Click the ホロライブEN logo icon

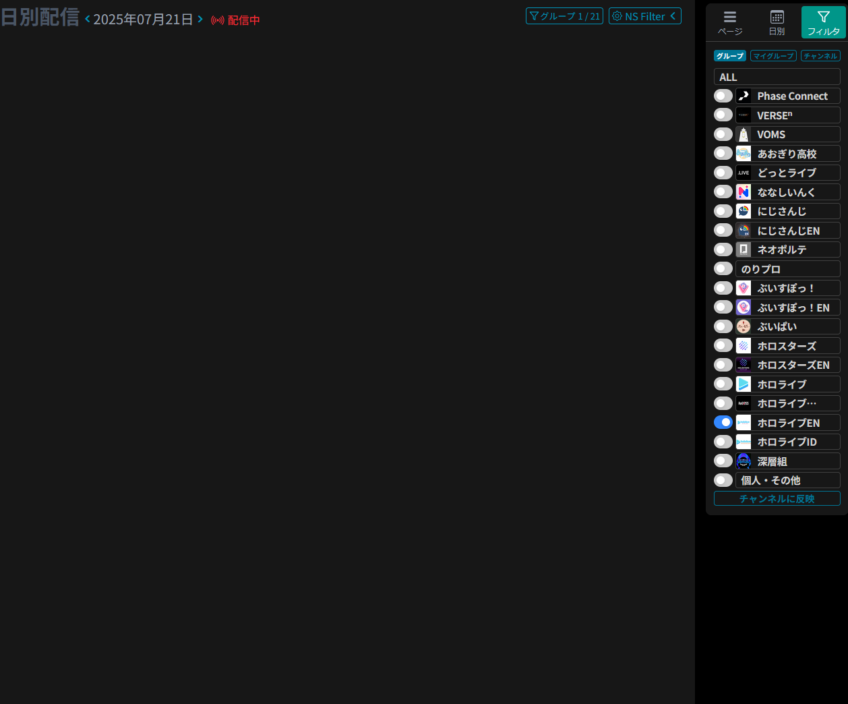click(x=744, y=422)
